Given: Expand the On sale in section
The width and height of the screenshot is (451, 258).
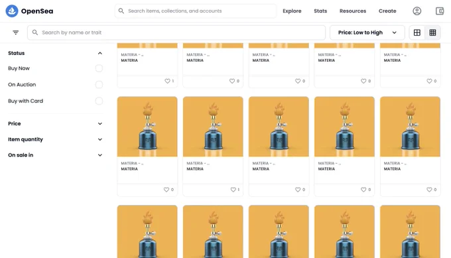Looking at the screenshot, I should pyautogui.click(x=99, y=155).
